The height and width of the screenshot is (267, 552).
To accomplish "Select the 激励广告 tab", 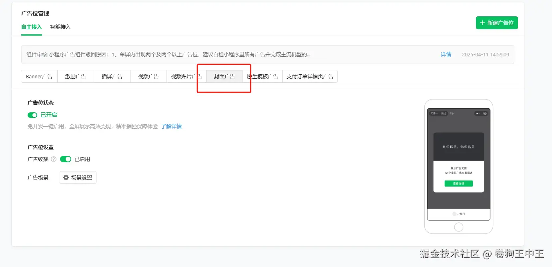I will click(76, 76).
